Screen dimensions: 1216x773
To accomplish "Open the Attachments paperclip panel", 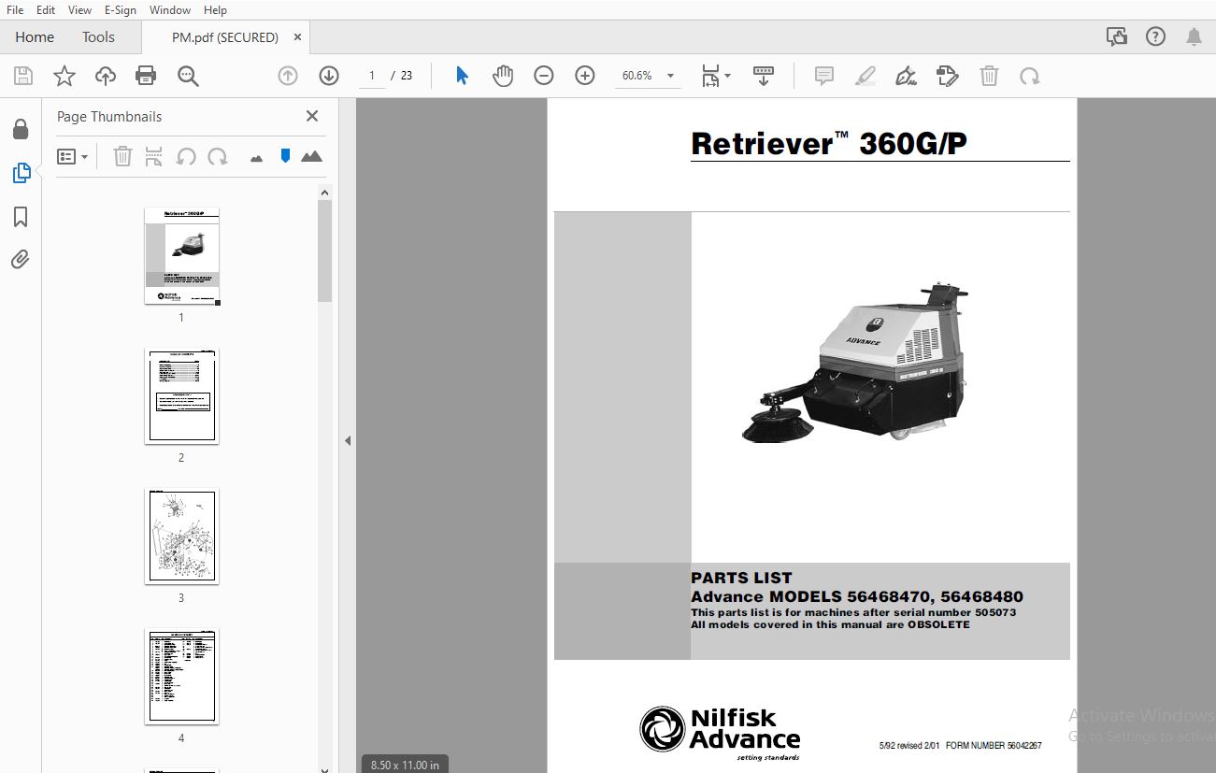I will click(x=21, y=259).
